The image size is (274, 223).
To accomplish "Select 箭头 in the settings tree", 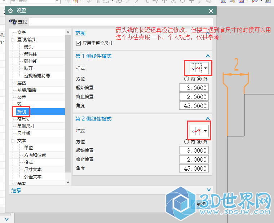I will 28,47.
